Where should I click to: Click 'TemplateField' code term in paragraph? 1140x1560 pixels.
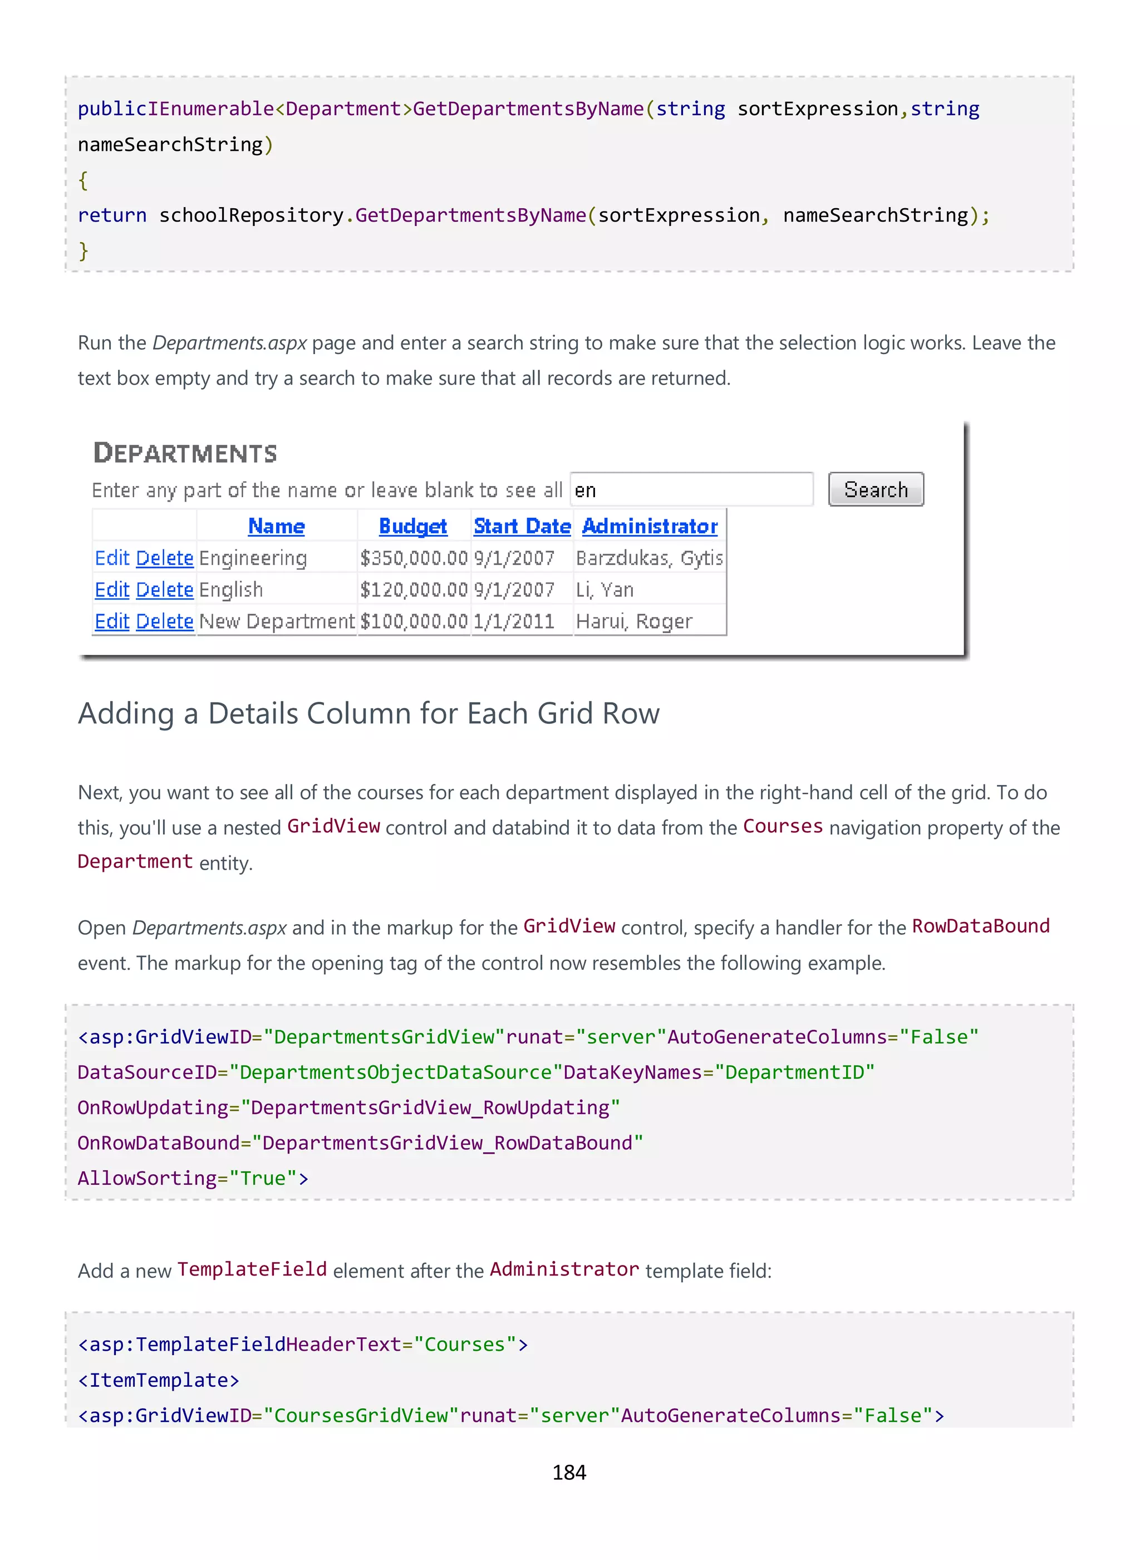tap(252, 1269)
